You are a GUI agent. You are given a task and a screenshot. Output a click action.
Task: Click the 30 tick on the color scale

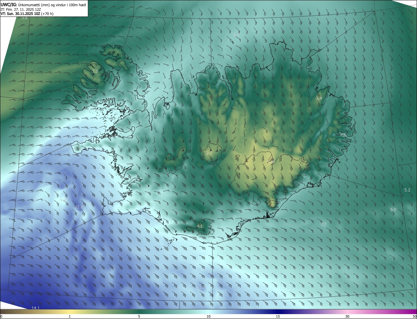pyautogui.click(x=347, y=316)
